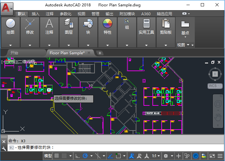The width and height of the screenshot is (225, 161).
Task: Click the workspace switching gear icon
Action: pos(166,156)
